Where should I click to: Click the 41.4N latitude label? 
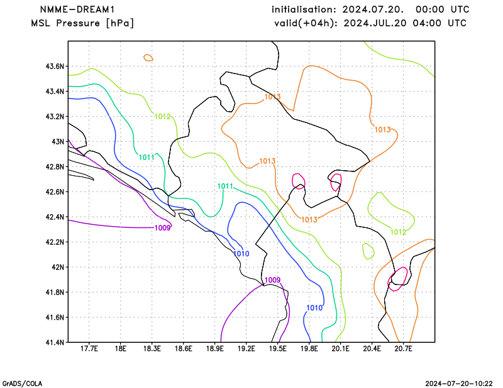coord(55,342)
